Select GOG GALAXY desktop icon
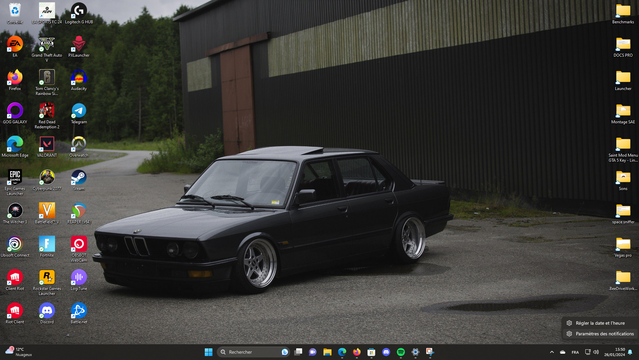Image resolution: width=639 pixels, height=360 pixels. (15, 113)
